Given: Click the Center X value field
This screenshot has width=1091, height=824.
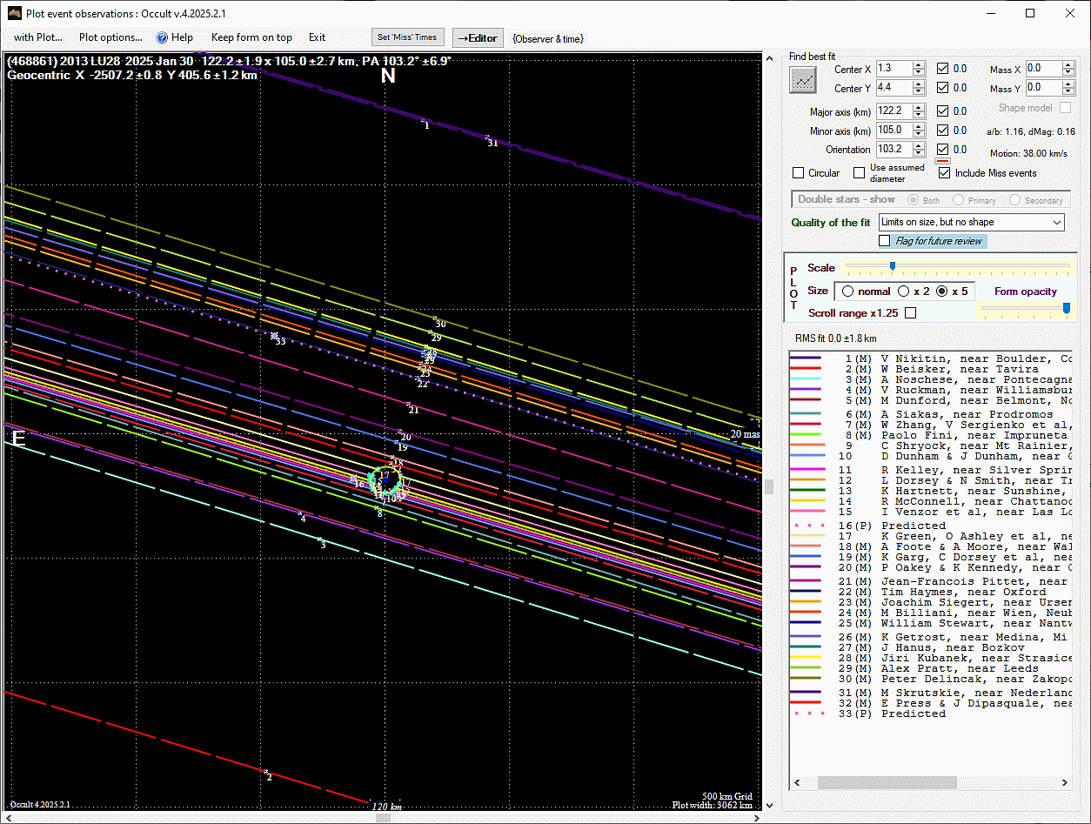Looking at the screenshot, I should coord(894,69).
